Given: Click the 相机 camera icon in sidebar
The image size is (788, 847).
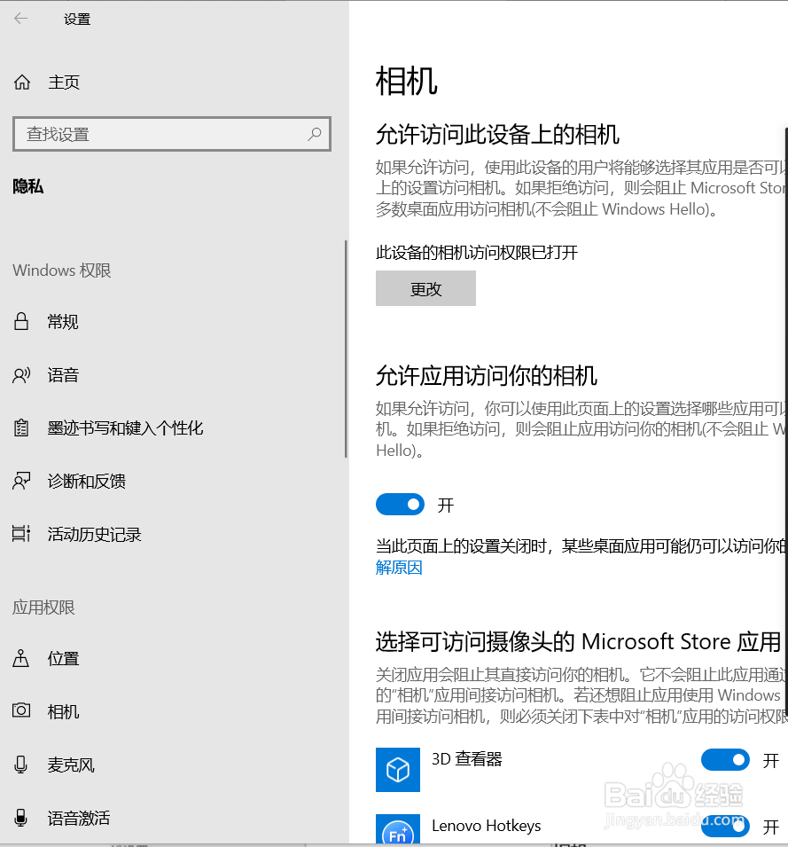Looking at the screenshot, I should pyautogui.click(x=21, y=711).
